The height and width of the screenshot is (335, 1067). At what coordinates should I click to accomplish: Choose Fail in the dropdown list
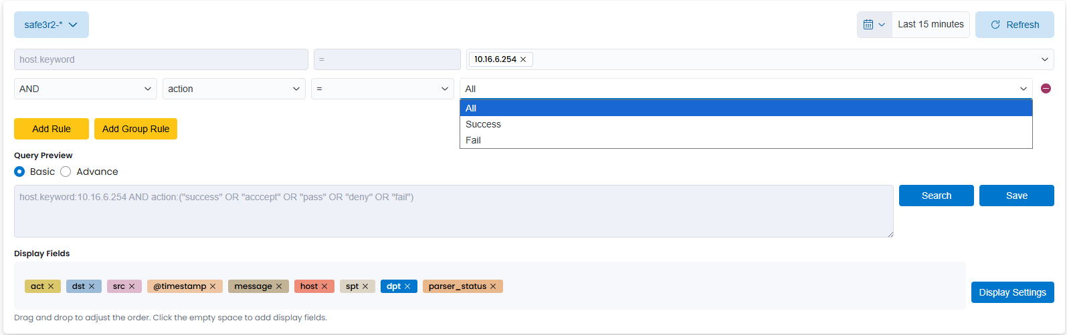746,140
